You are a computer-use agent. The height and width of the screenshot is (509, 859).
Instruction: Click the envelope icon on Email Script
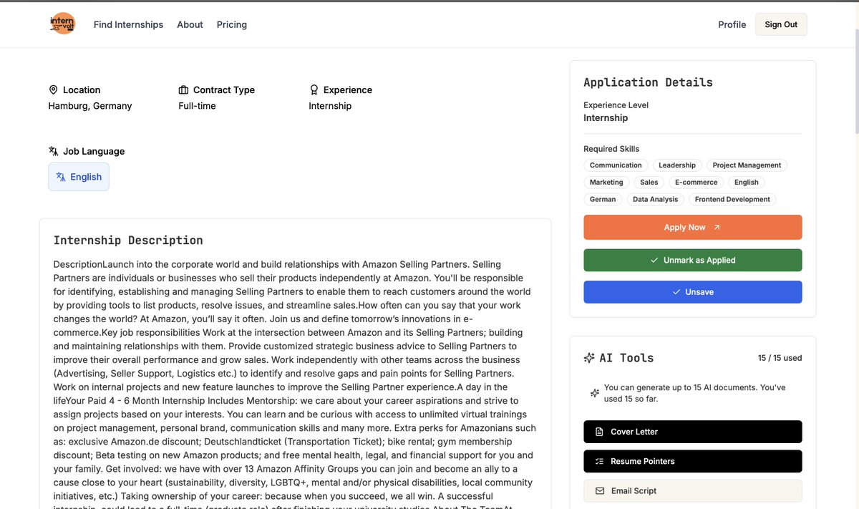600,491
